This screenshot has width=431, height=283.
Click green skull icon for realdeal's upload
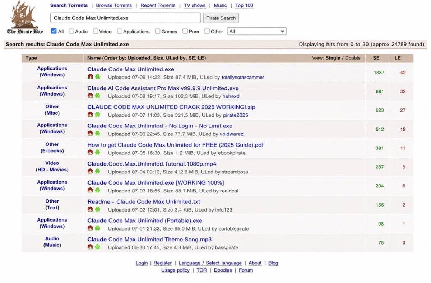(x=97, y=191)
